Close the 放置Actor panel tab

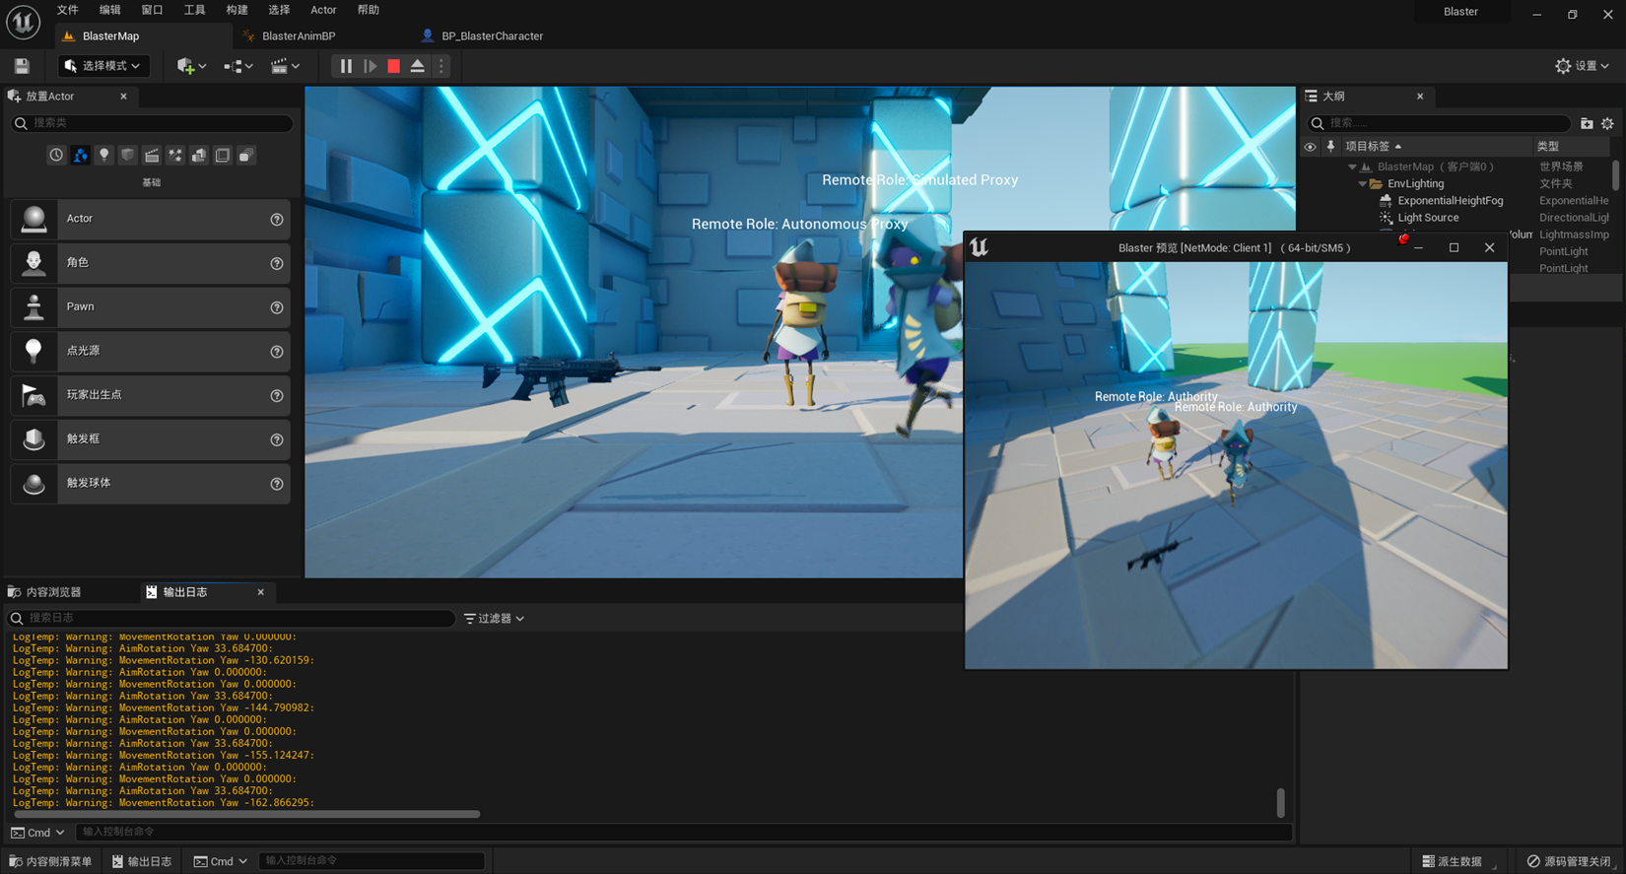click(123, 97)
